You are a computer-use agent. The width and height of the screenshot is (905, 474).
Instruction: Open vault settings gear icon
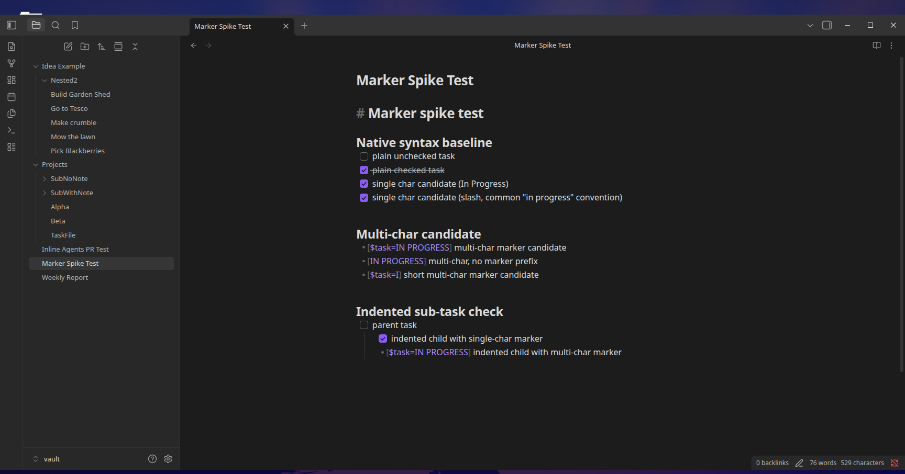click(x=168, y=459)
